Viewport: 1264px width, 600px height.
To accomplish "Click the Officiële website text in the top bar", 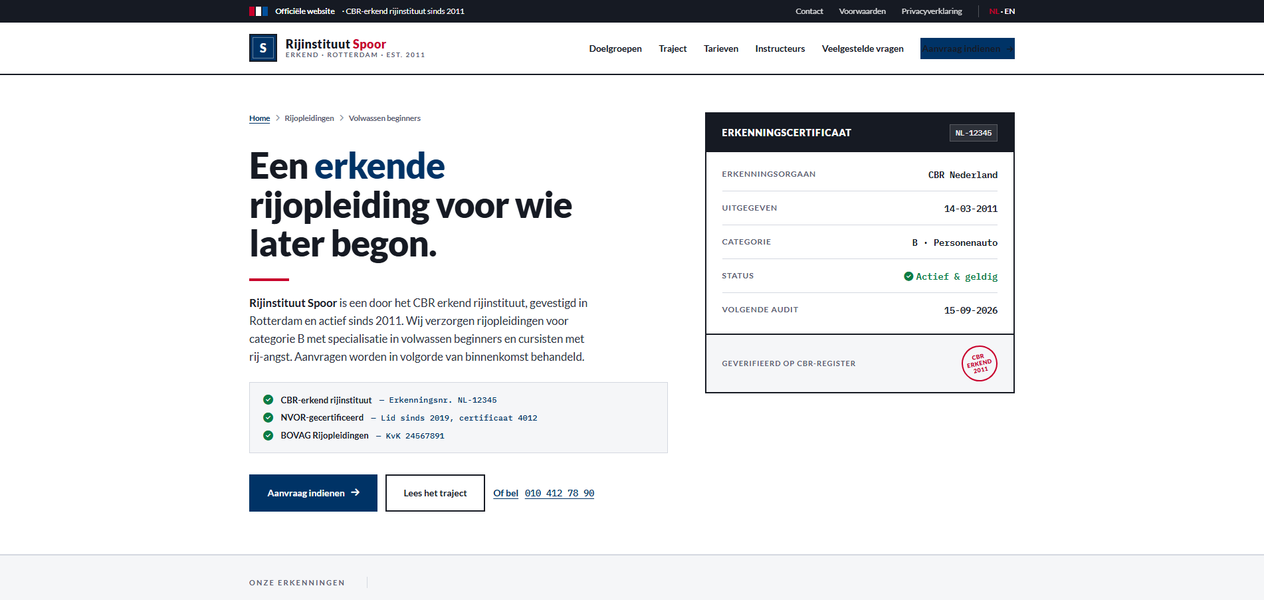I will point(305,11).
